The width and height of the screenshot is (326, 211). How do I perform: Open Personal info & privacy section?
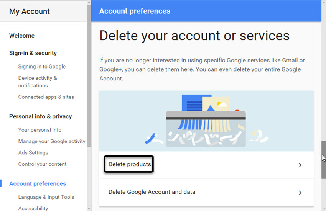[41, 116]
